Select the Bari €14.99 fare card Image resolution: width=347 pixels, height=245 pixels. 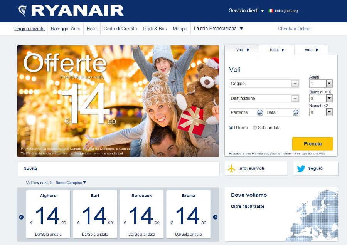pos(95,215)
